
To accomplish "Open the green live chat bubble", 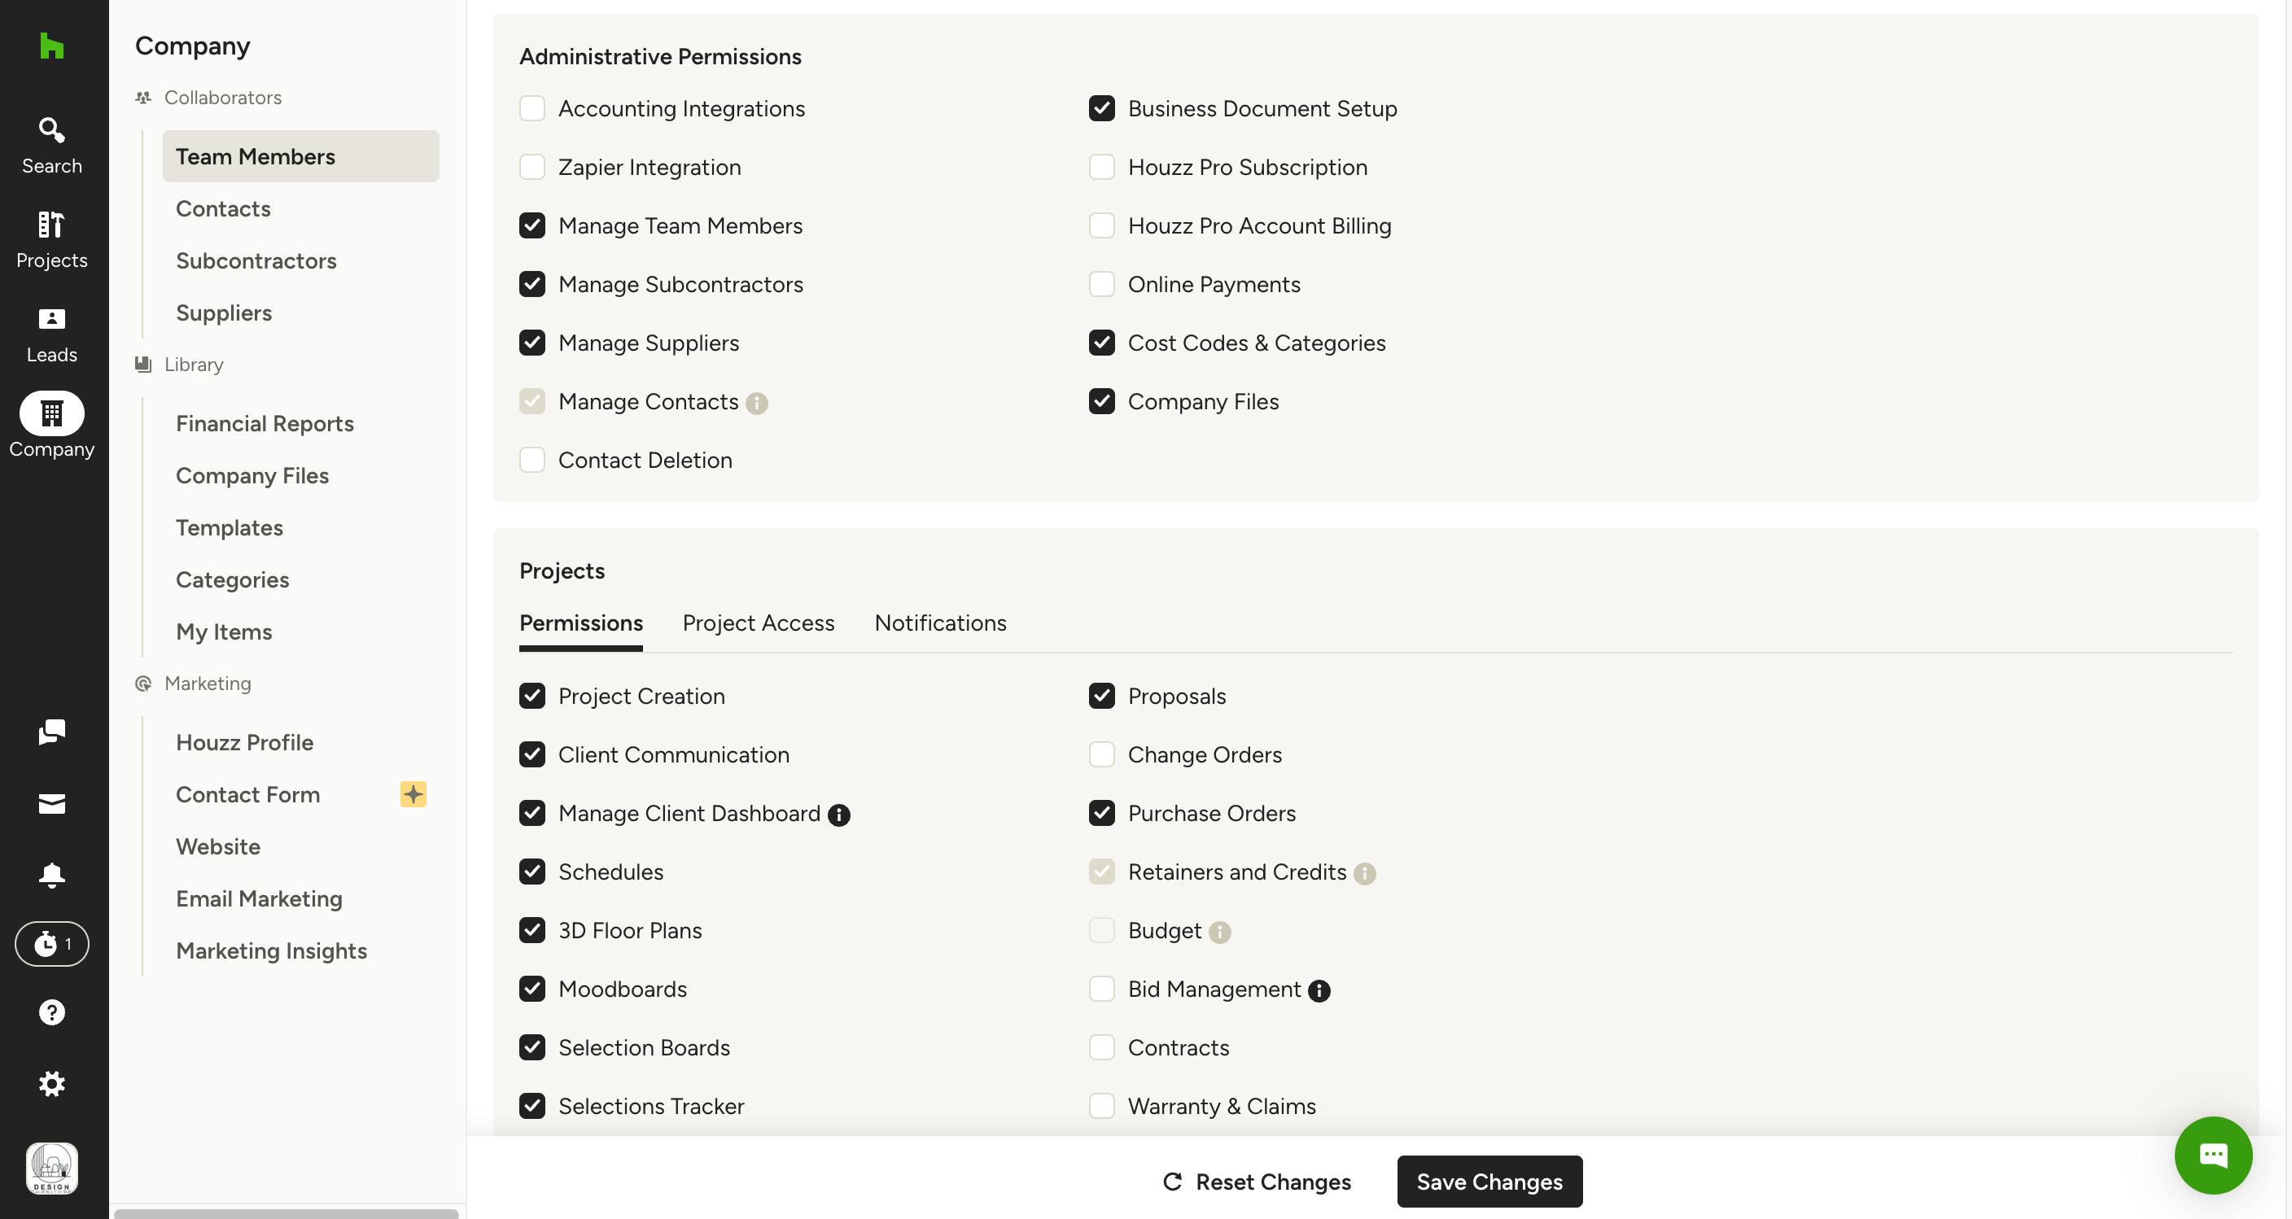I will coord(2213,1155).
